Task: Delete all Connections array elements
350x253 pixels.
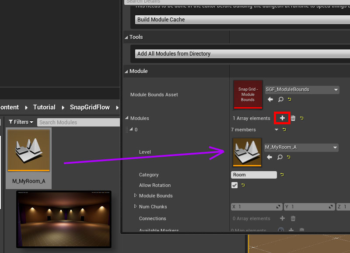Action: click(293, 218)
